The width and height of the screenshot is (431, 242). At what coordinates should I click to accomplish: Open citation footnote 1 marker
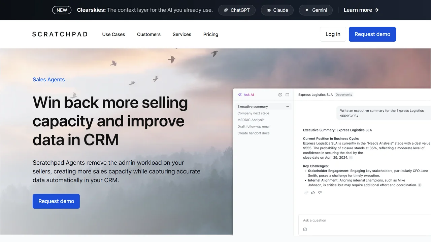click(x=351, y=158)
